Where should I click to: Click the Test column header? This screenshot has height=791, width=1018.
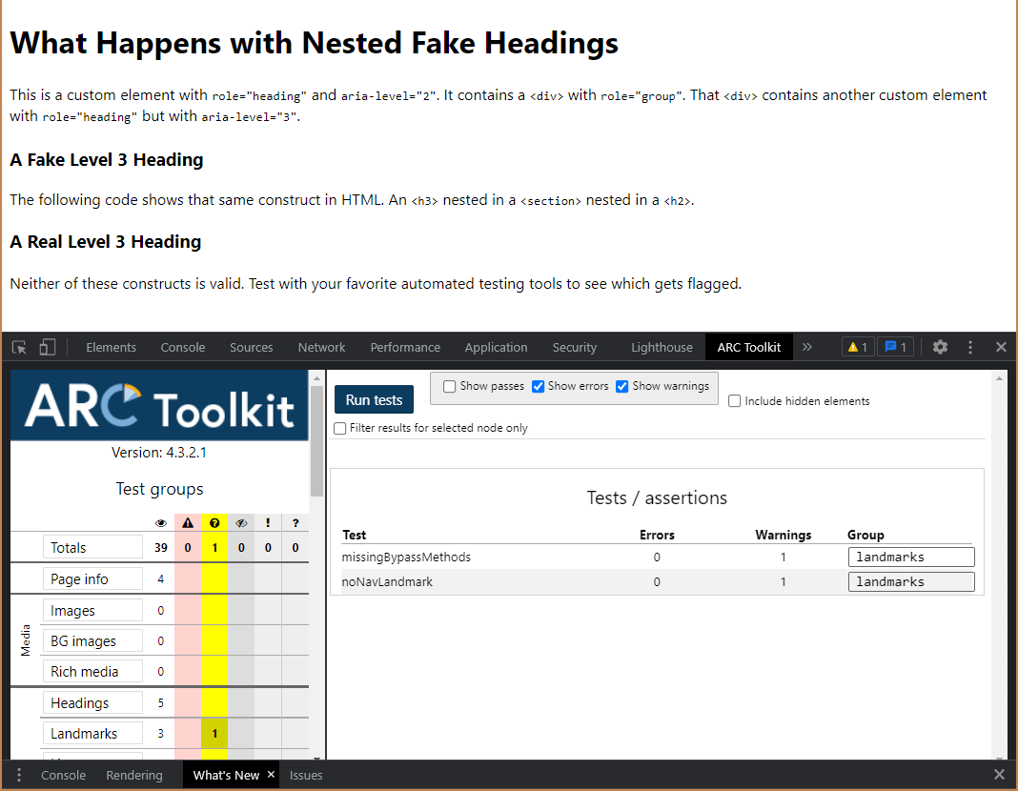355,535
